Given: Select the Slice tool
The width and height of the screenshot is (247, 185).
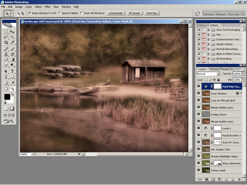Looking at the screenshot, I should tap(12, 42).
